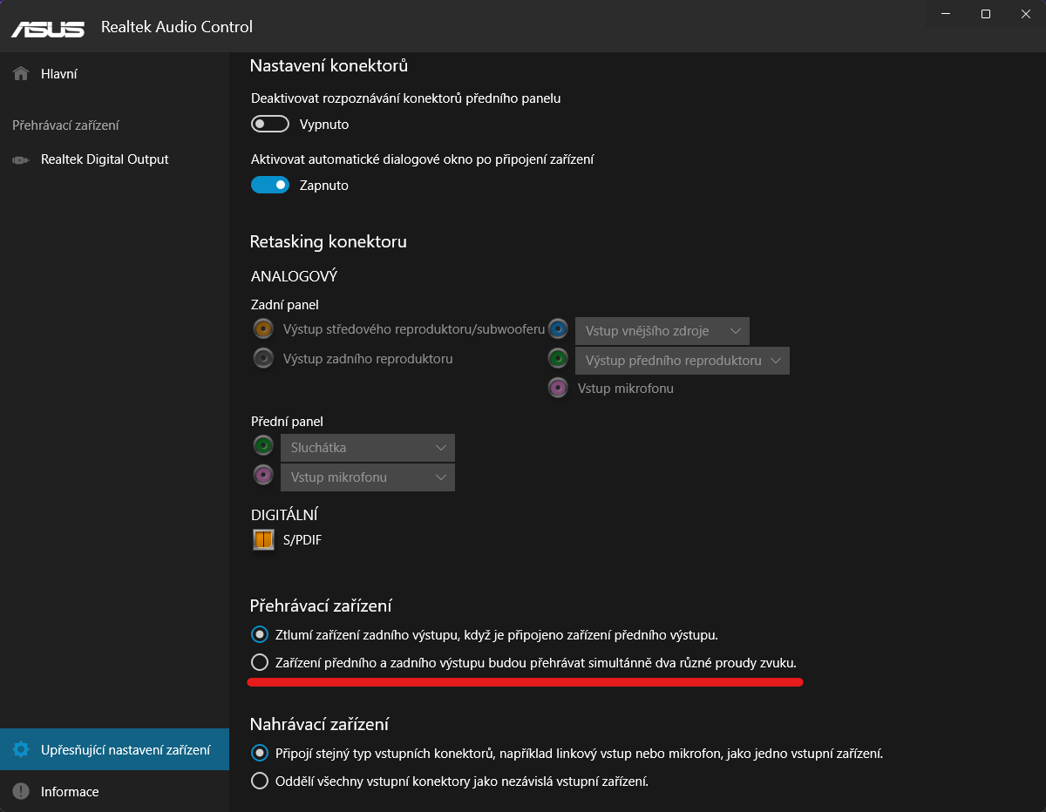Click the green front panel headphone jack
This screenshot has width=1046, height=812.
pyautogui.click(x=263, y=447)
